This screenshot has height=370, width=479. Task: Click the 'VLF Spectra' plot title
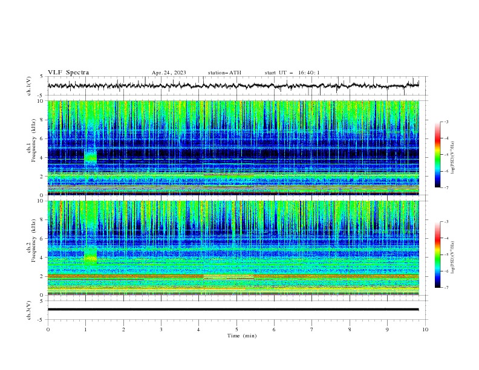pos(68,73)
